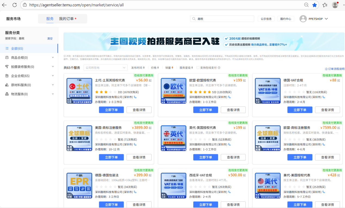Open the 欧代 service thumbnail image
Image resolution: width=345 pixels, height=208 pixels.
(x=173, y=91)
